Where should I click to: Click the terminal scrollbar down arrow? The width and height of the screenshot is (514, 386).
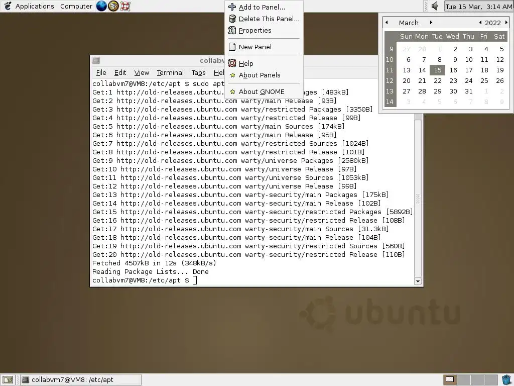[418, 281]
